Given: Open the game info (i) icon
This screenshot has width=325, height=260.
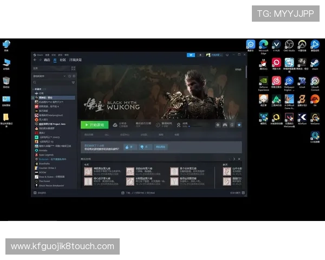Looking at the screenshot, I should (x=232, y=125).
